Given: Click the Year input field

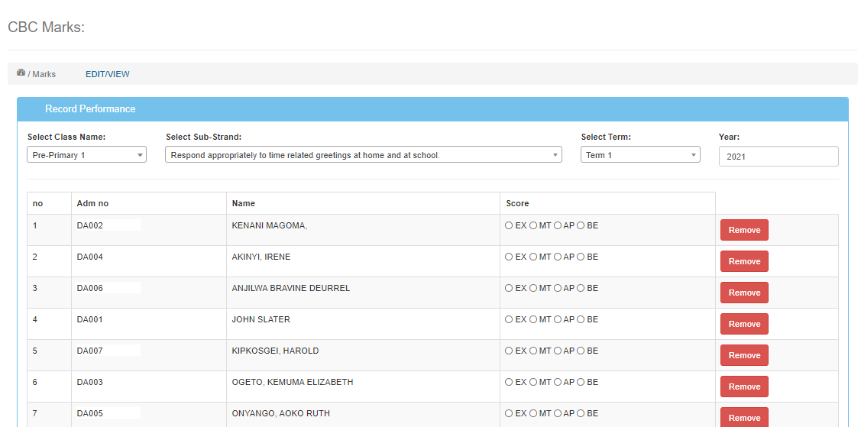Looking at the screenshot, I should pyautogui.click(x=778, y=156).
